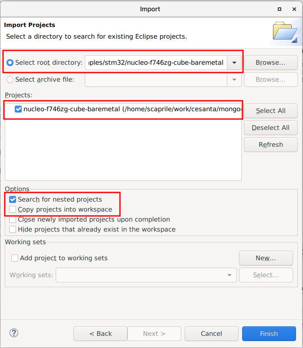Choose the Select archive file option
303x348 pixels.
point(10,80)
